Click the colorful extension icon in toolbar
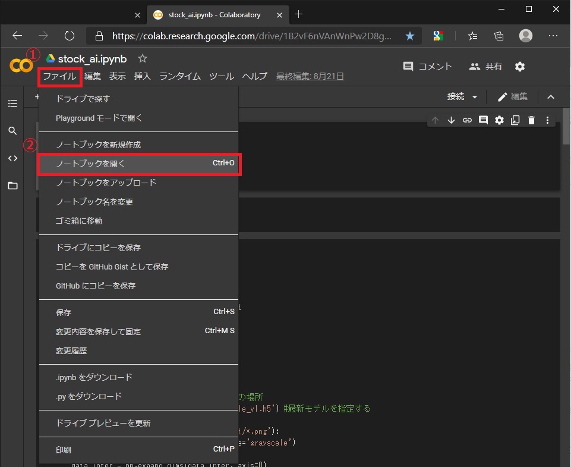This screenshot has height=467, width=571. tap(438, 36)
